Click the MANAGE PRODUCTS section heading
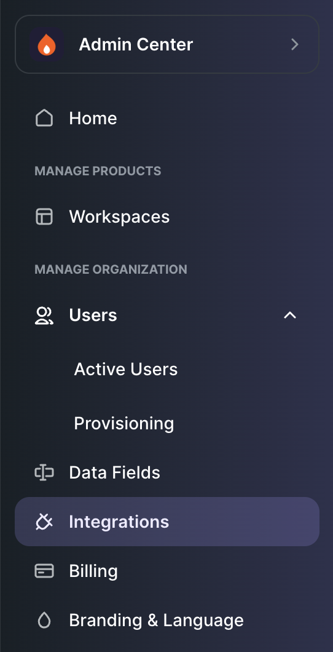333x652 pixels. click(x=98, y=171)
